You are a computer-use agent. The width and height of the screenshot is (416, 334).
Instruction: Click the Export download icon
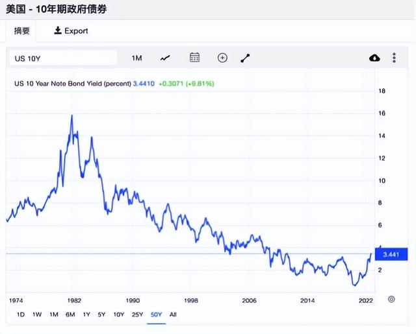58,30
